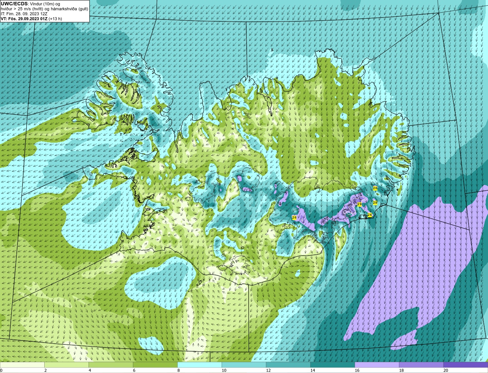
Task: Click the dark teal 14–16 m/s legend segment
Action: click(332, 365)
